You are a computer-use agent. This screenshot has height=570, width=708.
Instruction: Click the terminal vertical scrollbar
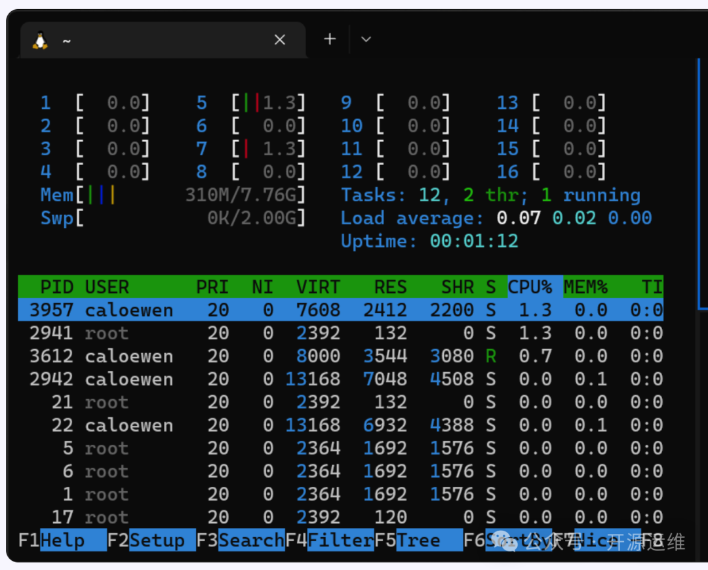pos(701,183)
